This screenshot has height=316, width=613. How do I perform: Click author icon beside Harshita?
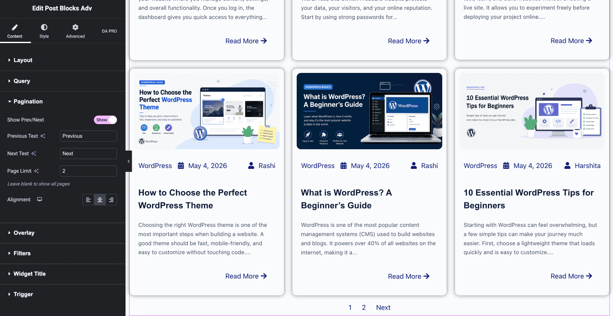point(567,165)
